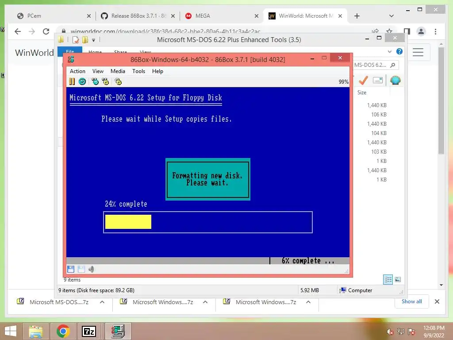The height and width of the screenshot is (340, 453).
Task: Close the WinWorld browser tab
Action: [x=340, y=16]
